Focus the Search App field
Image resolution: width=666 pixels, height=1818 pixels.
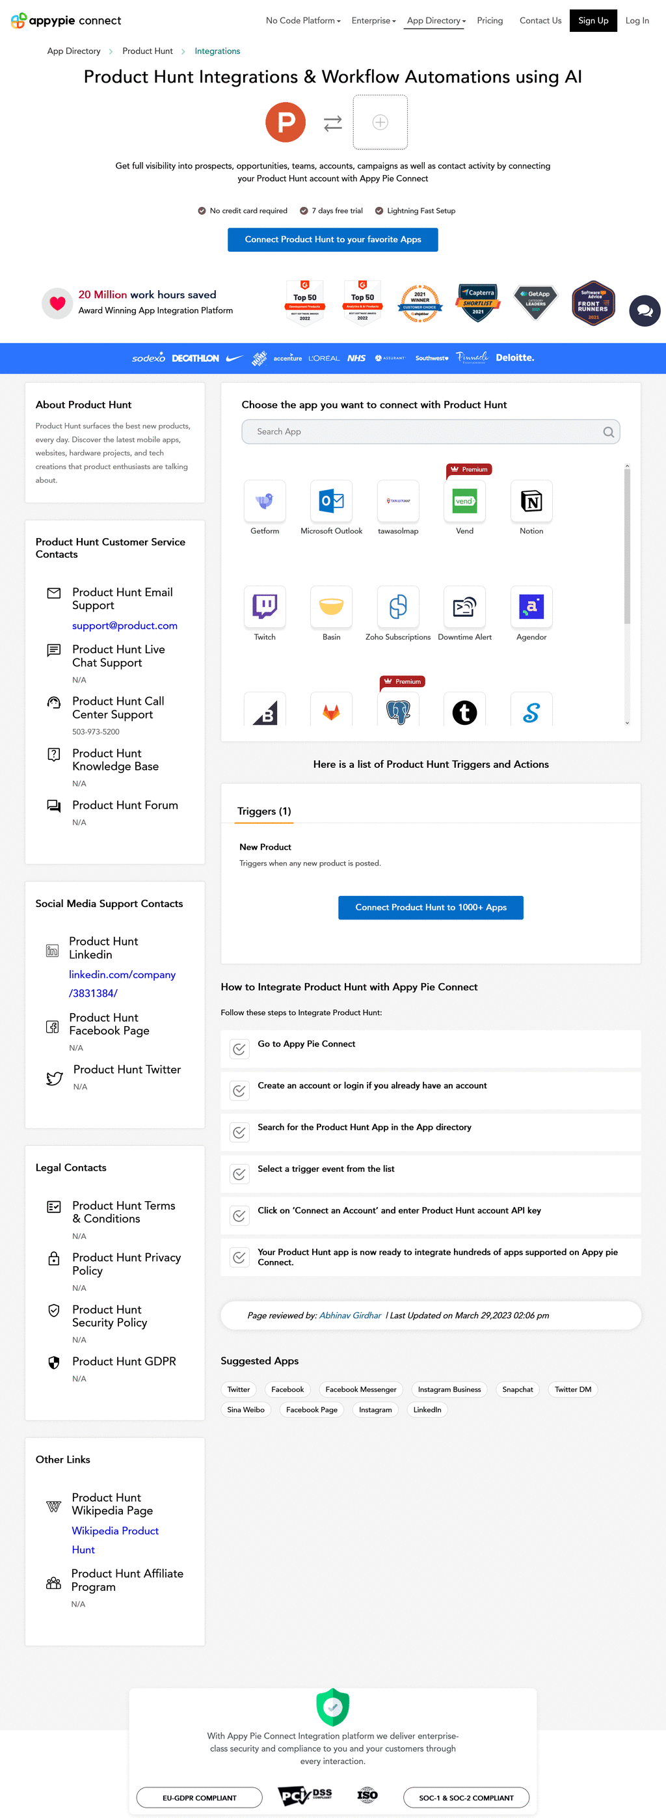tap(423, 432)
